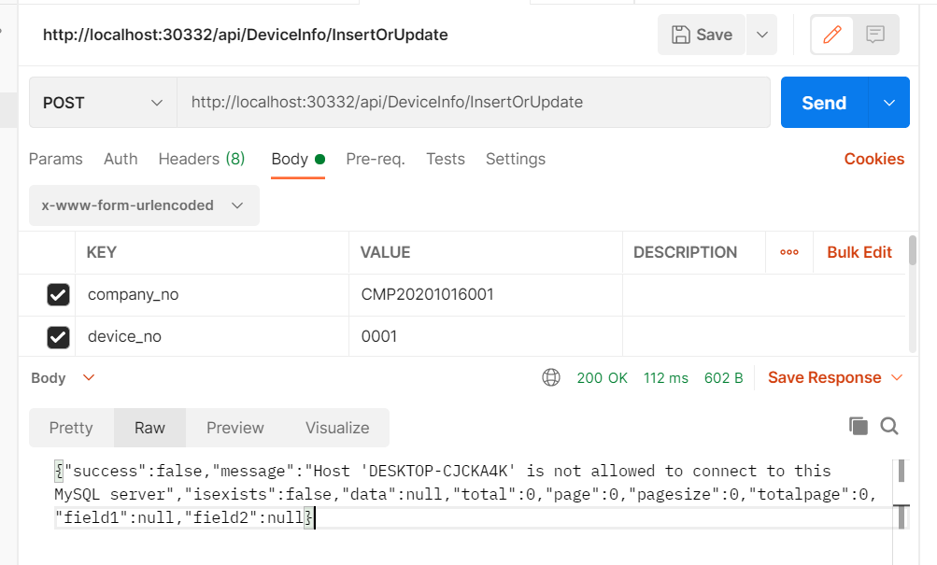Select the request Body tab
Image resolution: width=937 pixels, height=565 pixels.
point(298,159)
